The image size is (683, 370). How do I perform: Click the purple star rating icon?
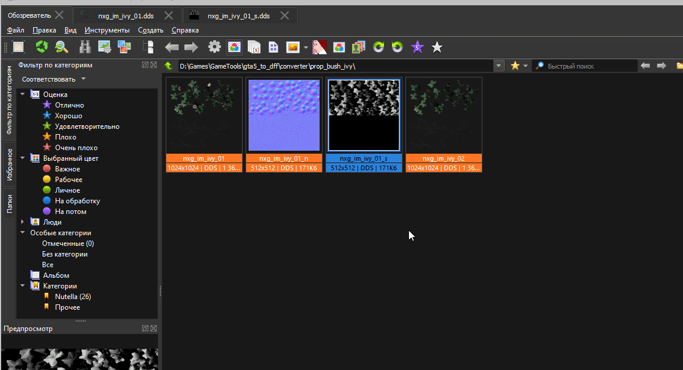[417, 47]
